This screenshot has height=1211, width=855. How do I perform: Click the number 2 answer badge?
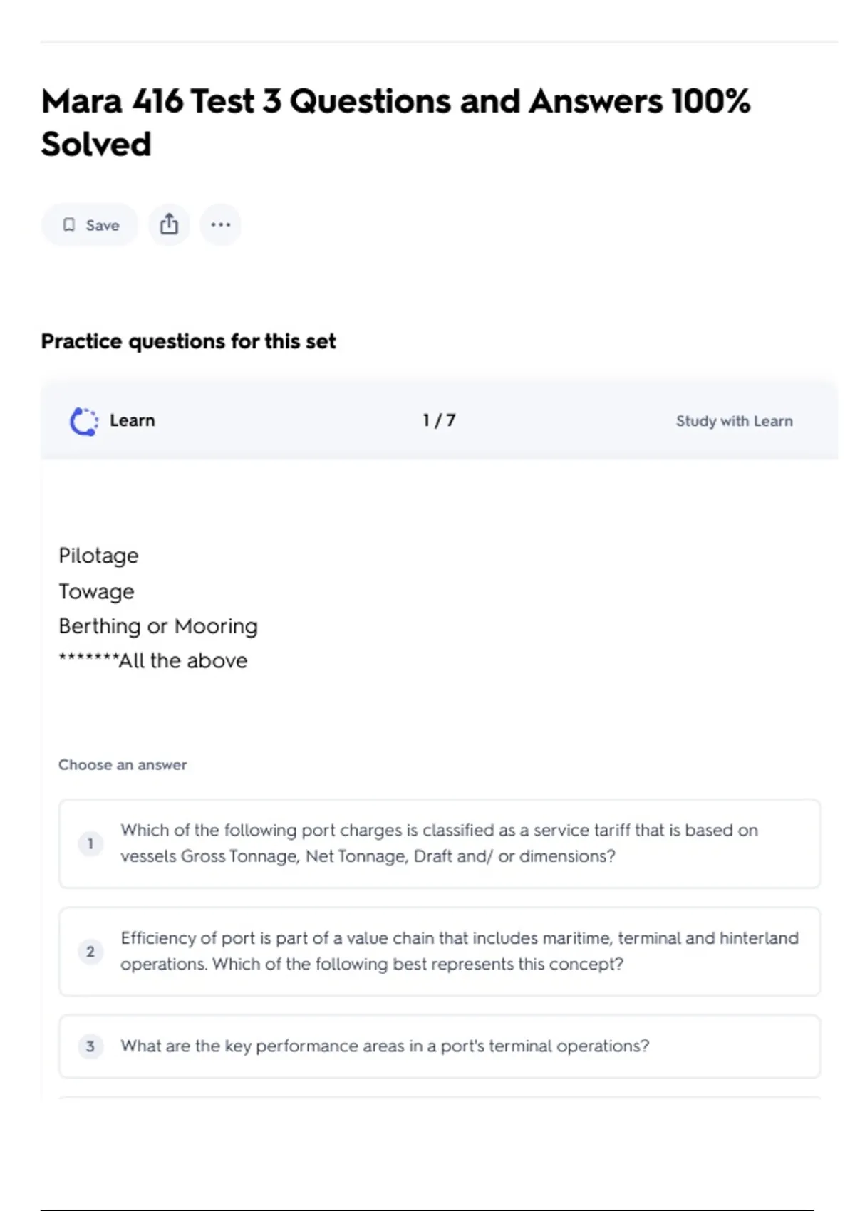pyautogui.click(x=90, y=951)
